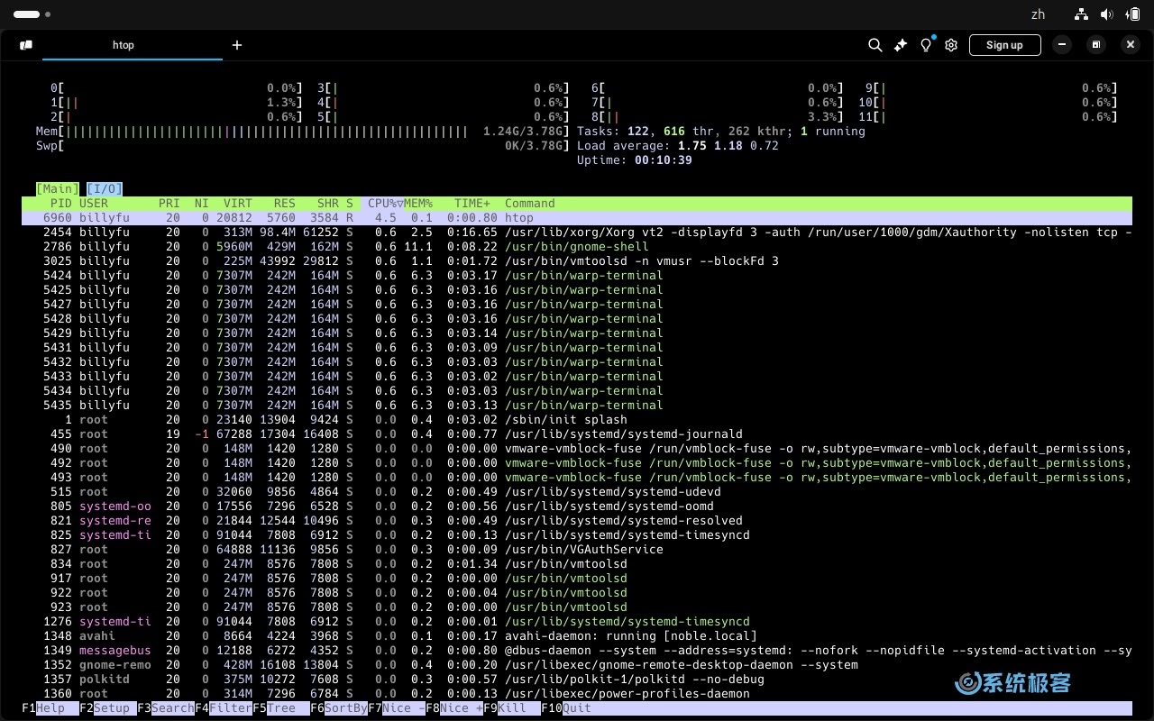Click the CPU 8 meter showing 3.3%
1154x721 pixels.
click(718, 117)
